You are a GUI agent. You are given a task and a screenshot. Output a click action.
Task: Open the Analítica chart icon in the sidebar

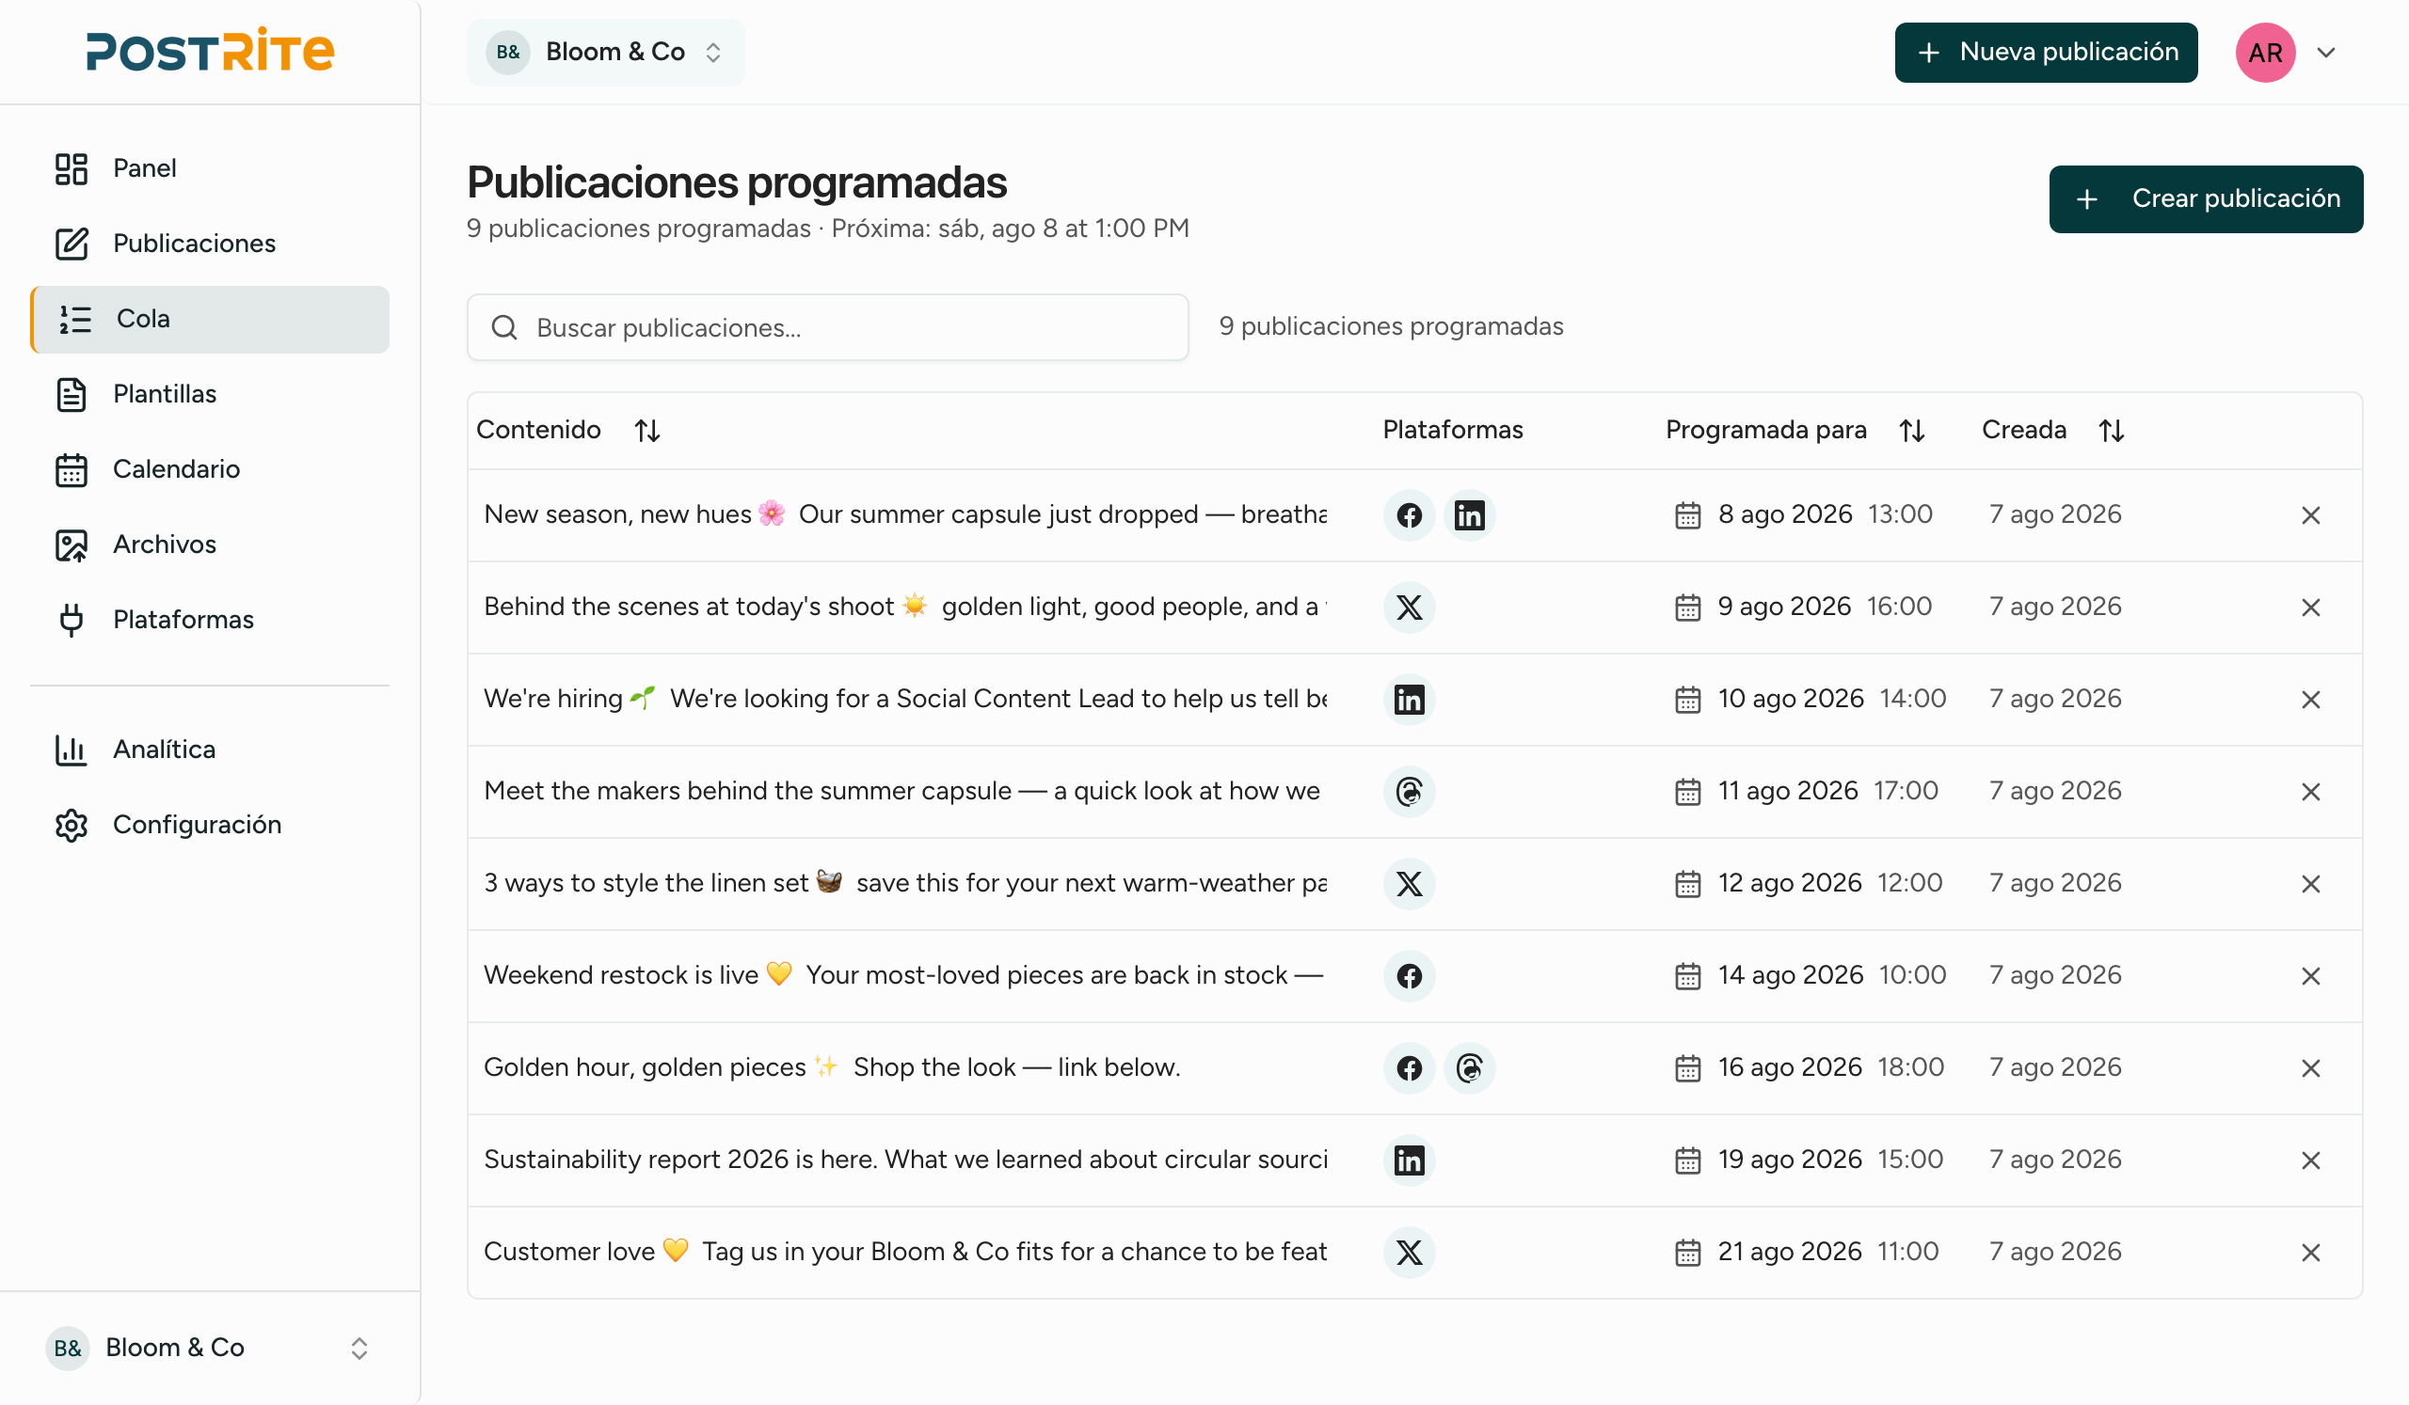point(71,750)
